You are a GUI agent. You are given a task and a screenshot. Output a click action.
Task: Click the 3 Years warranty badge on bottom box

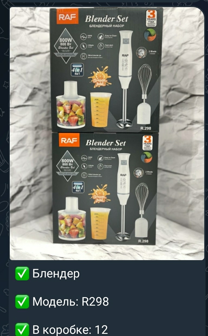pos(148,143)
